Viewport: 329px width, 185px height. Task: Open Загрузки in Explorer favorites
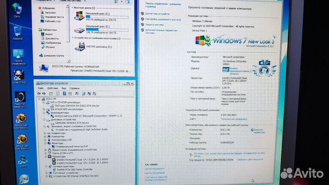click(x=48, y=13)
